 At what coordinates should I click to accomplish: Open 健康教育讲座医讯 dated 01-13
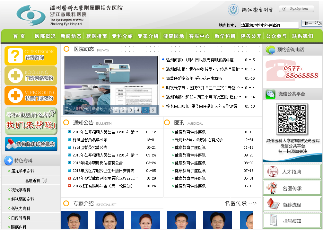pyautogui.click(x=190, y=132)
